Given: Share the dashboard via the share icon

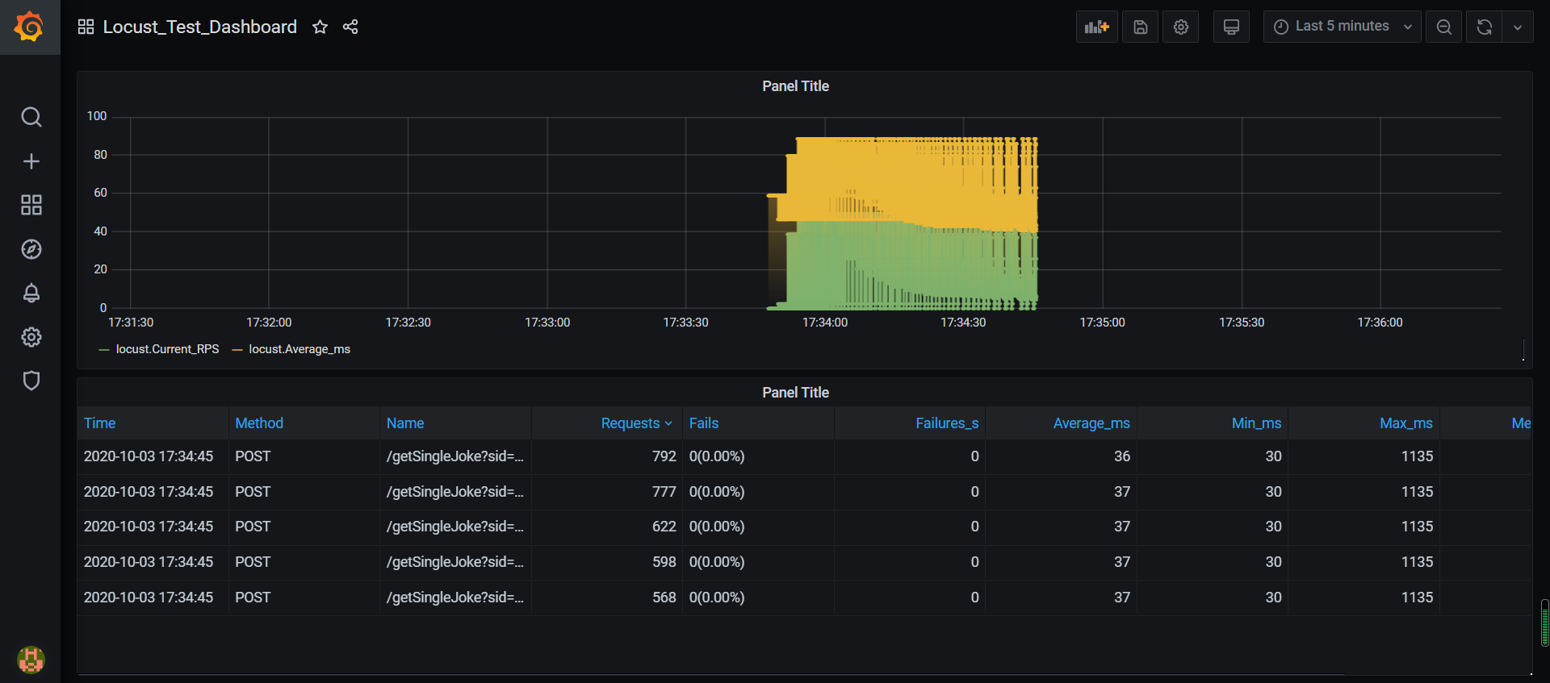Looking at the screenshot, I should point(350,27).
